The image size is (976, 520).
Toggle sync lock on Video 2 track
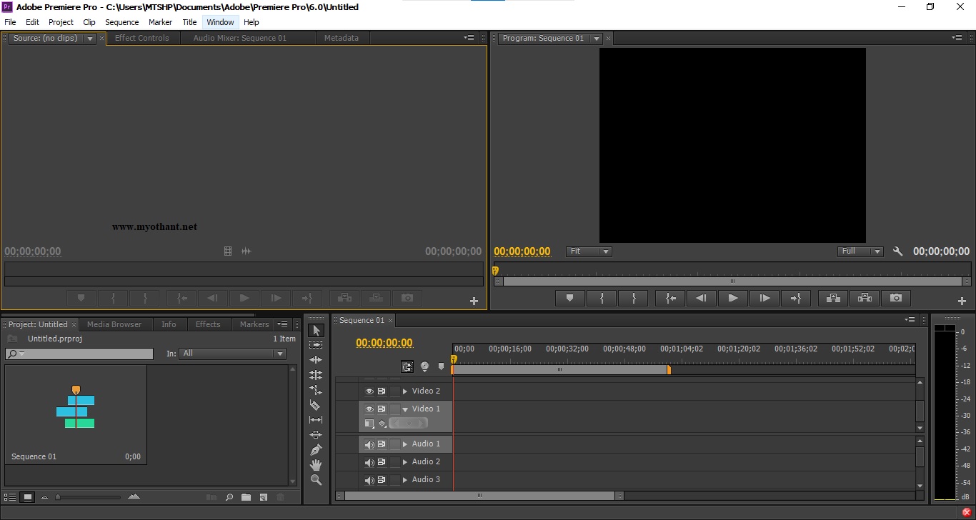(382, 391)
